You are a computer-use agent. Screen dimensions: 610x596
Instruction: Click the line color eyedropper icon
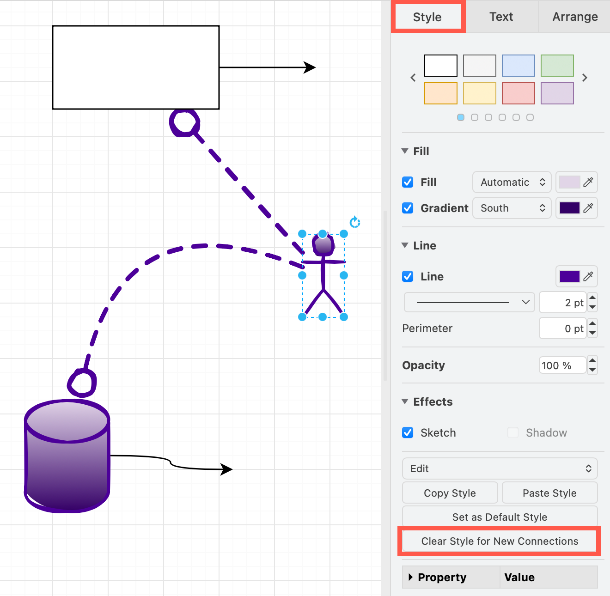(x=588, y=276)
